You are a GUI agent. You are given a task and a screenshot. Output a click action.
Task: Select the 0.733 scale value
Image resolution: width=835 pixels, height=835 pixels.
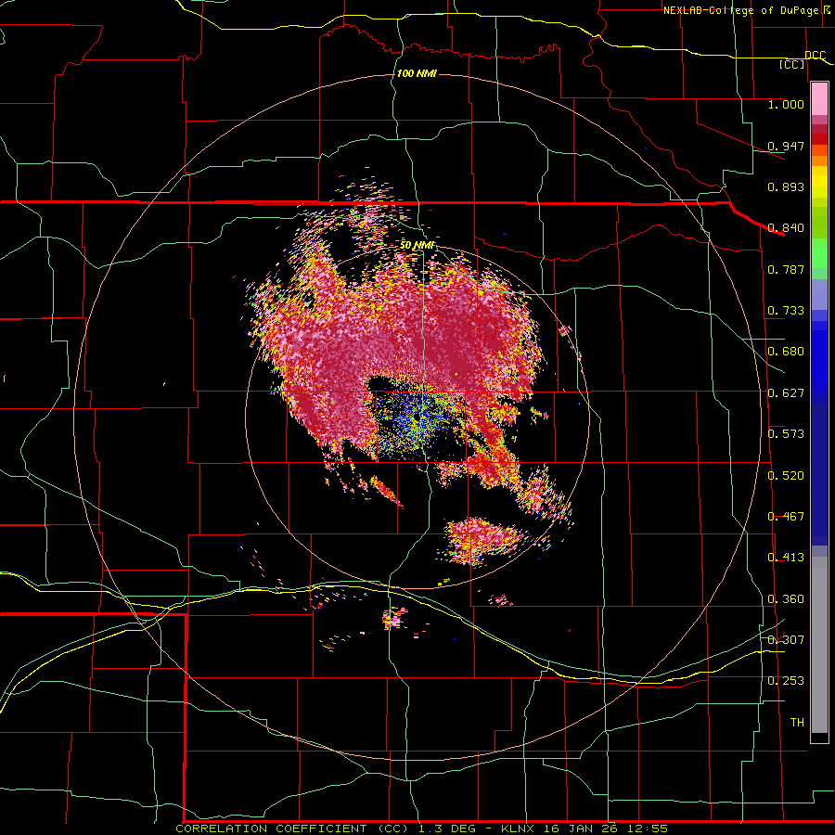(x=786, y=311)
